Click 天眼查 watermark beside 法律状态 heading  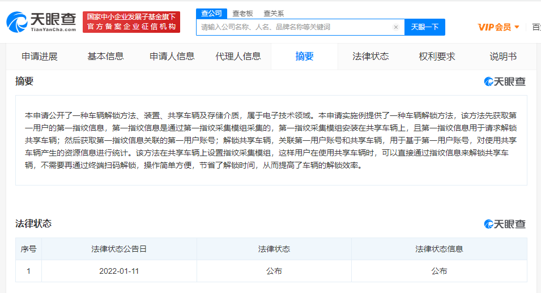[505, 224]
